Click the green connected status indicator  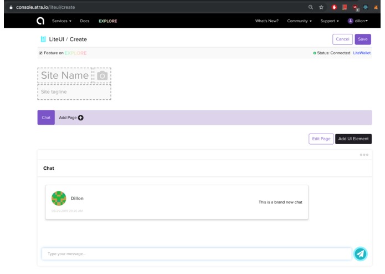coord(315,53)
